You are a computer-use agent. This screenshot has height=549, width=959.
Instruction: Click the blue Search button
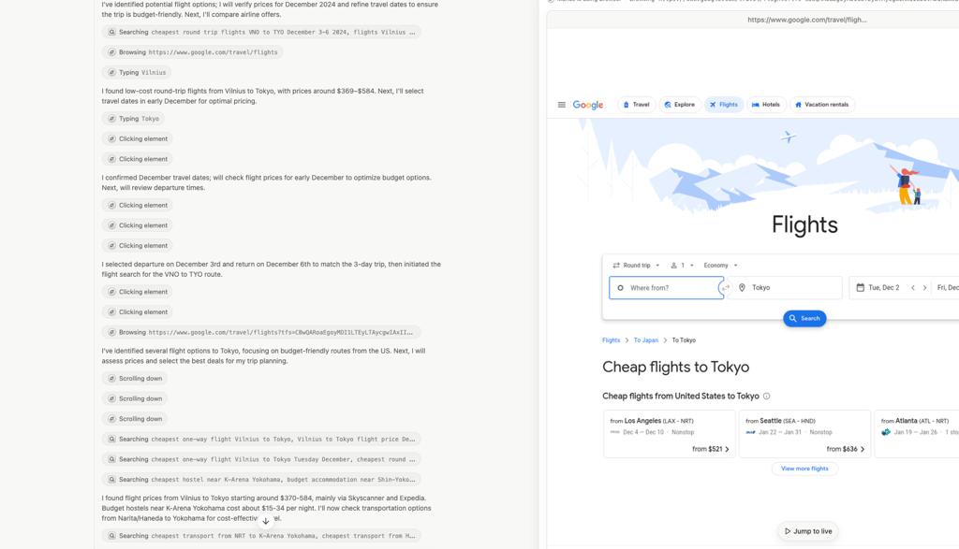[804, 318]
